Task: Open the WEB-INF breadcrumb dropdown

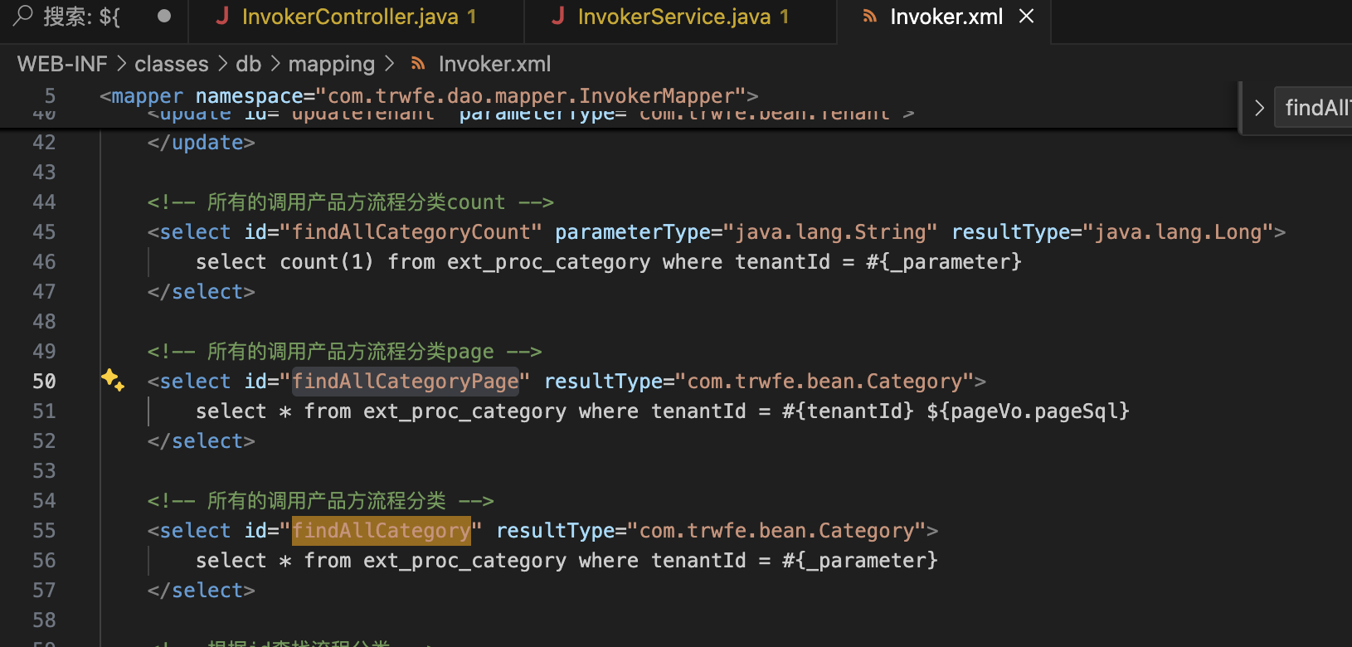Action: click(62, 64)
